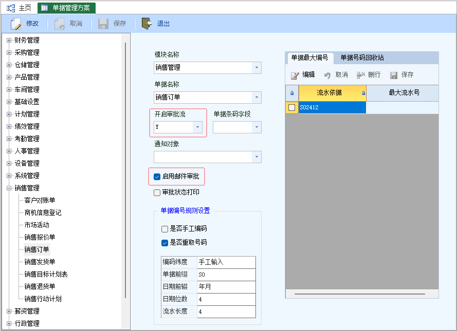The height and width of the screenshot is (331, 457).
Task: Click 编辑 text in grid toolbar
Action: (x=308, y=75)
